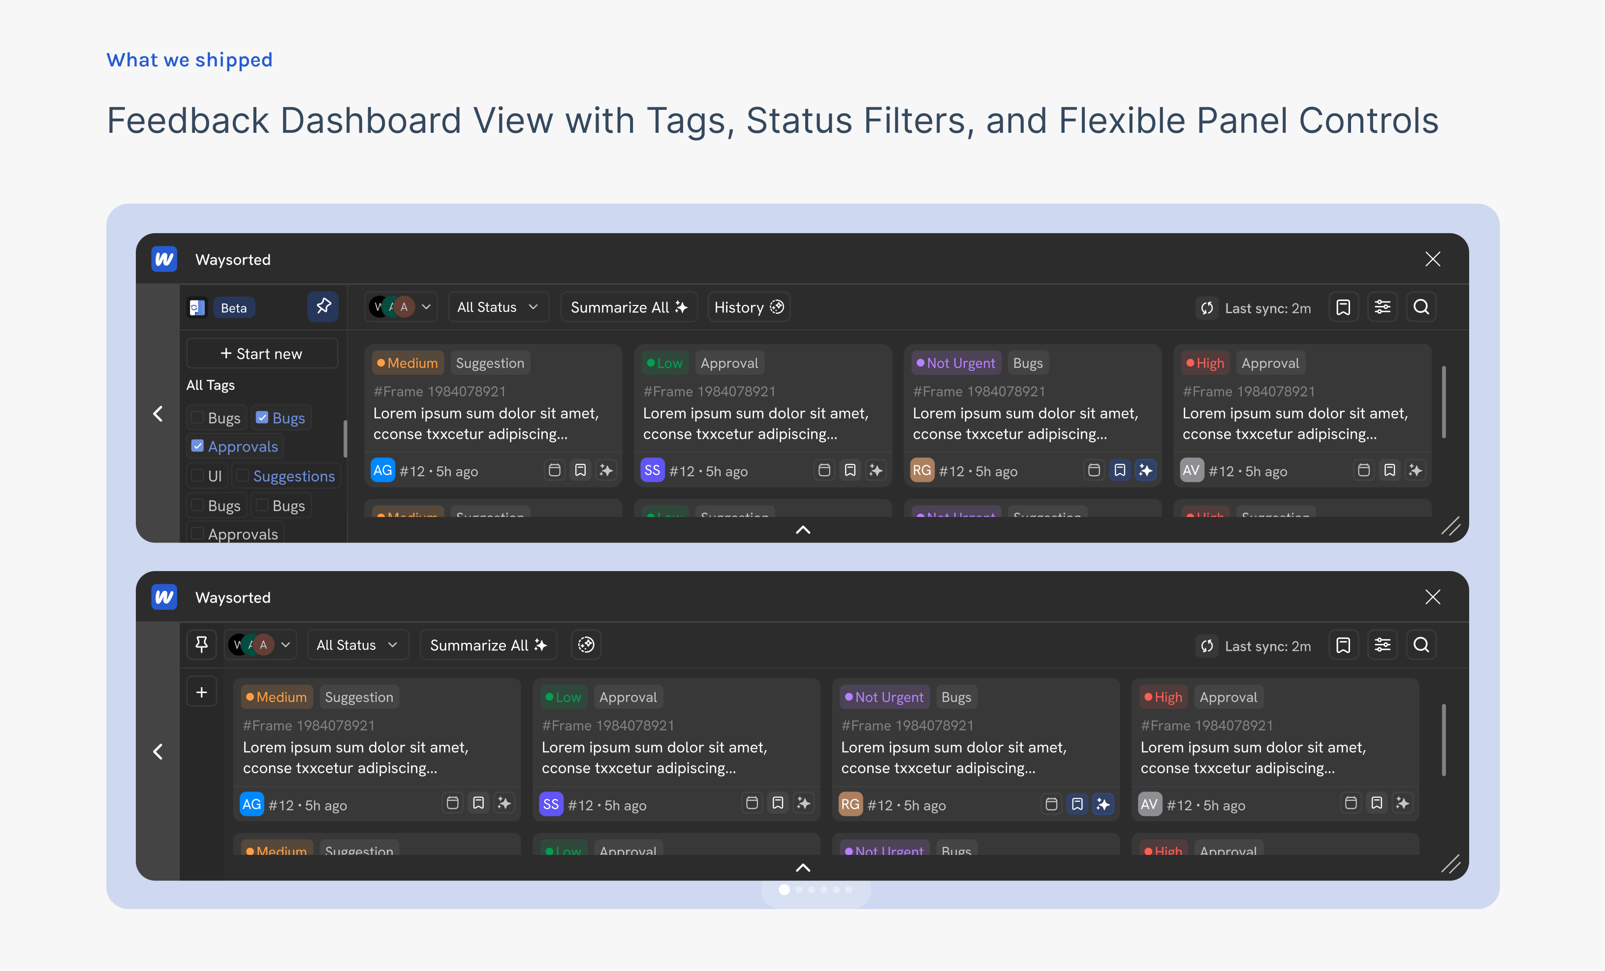
Task: Open All Status dropdown in the lower panel
Action: coord(358,645)
